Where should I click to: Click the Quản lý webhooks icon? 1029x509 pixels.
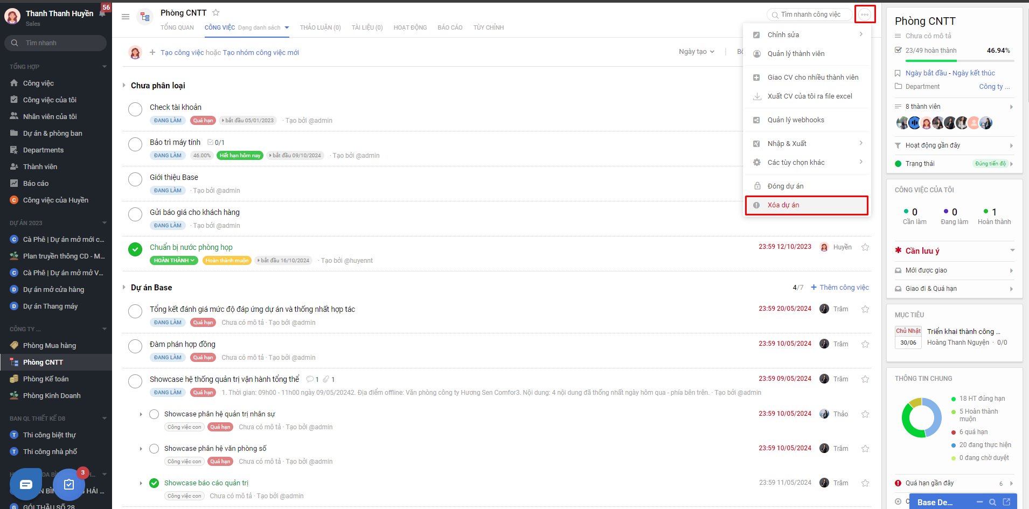[756, 120]
